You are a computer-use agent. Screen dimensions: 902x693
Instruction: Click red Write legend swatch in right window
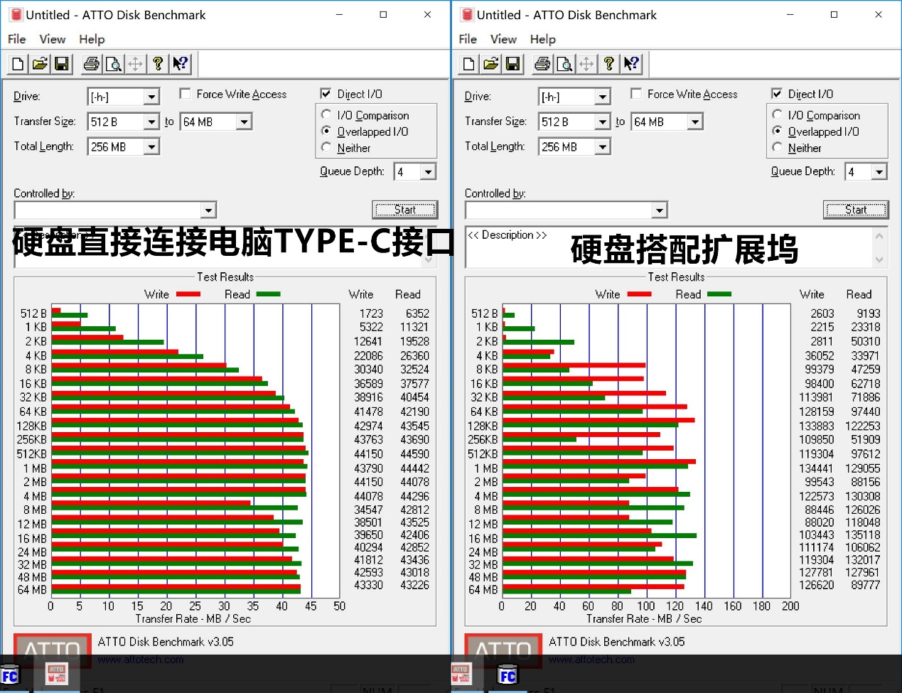coord(639,294)
